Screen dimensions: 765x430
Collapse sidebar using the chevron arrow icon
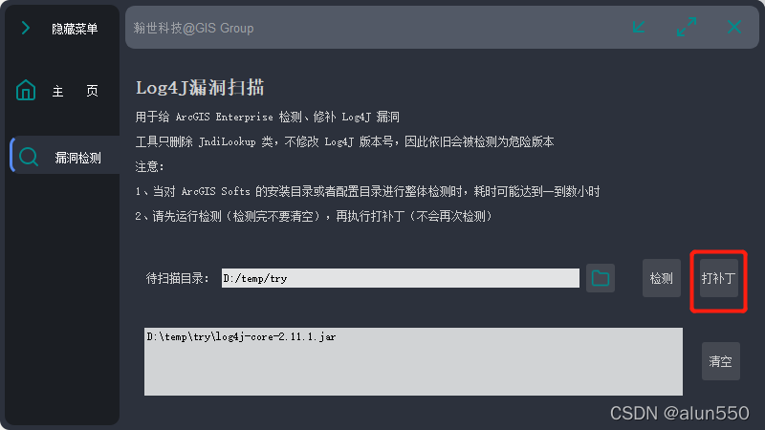click(x=26, y=29)
